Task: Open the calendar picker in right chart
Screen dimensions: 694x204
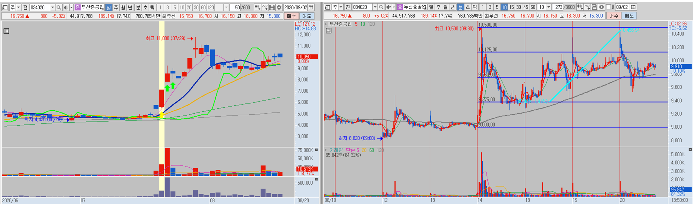Action: (x=632, y=7)
